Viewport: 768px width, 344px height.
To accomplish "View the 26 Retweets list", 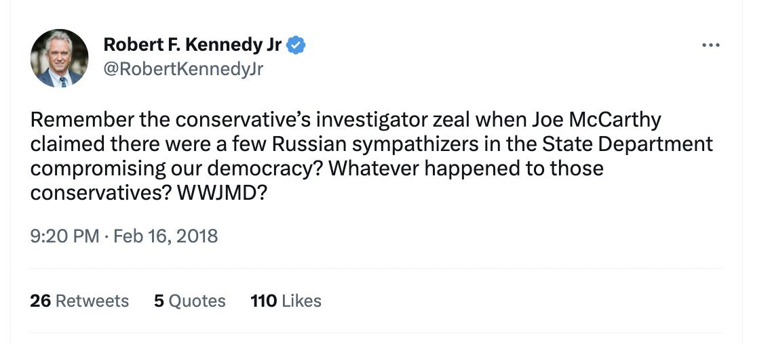I will click(79, 301).
